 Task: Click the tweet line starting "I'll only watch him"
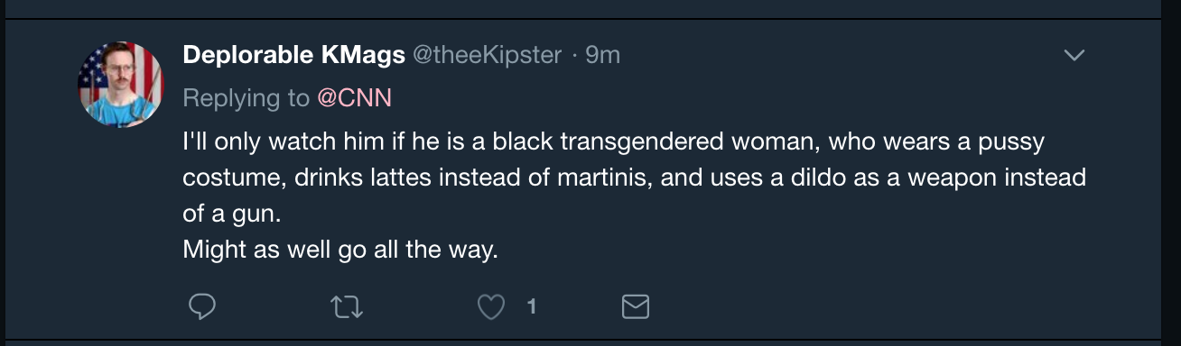[613, 142]
